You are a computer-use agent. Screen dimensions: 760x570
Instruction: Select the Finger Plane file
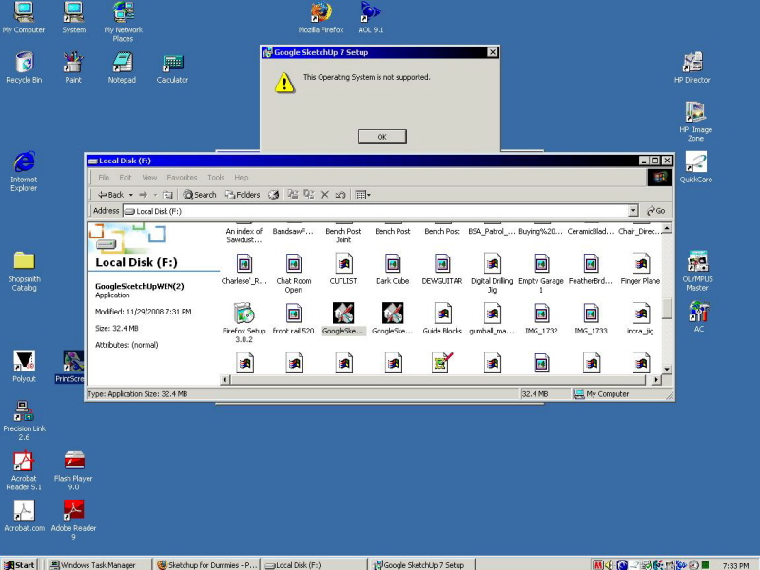[640, 269]
